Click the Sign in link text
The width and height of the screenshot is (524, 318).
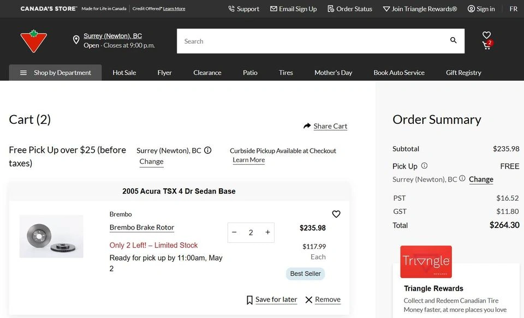coord(486,9)
